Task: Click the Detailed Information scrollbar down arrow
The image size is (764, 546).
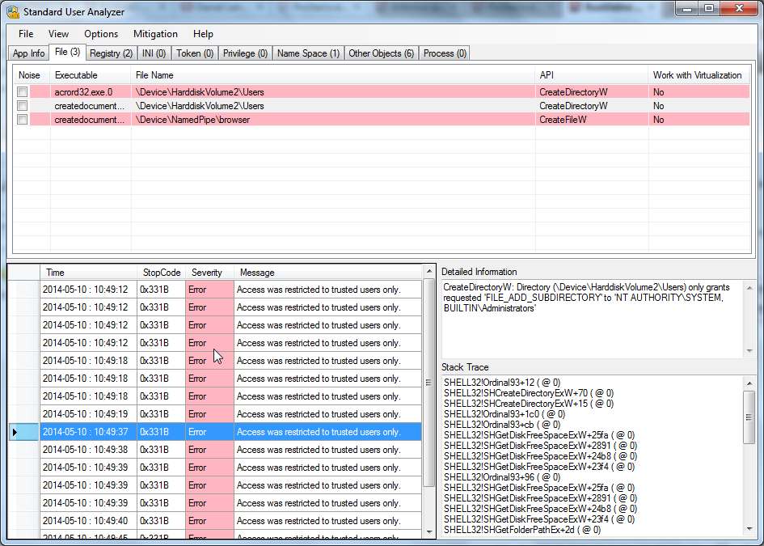Action: pos(749,351)
